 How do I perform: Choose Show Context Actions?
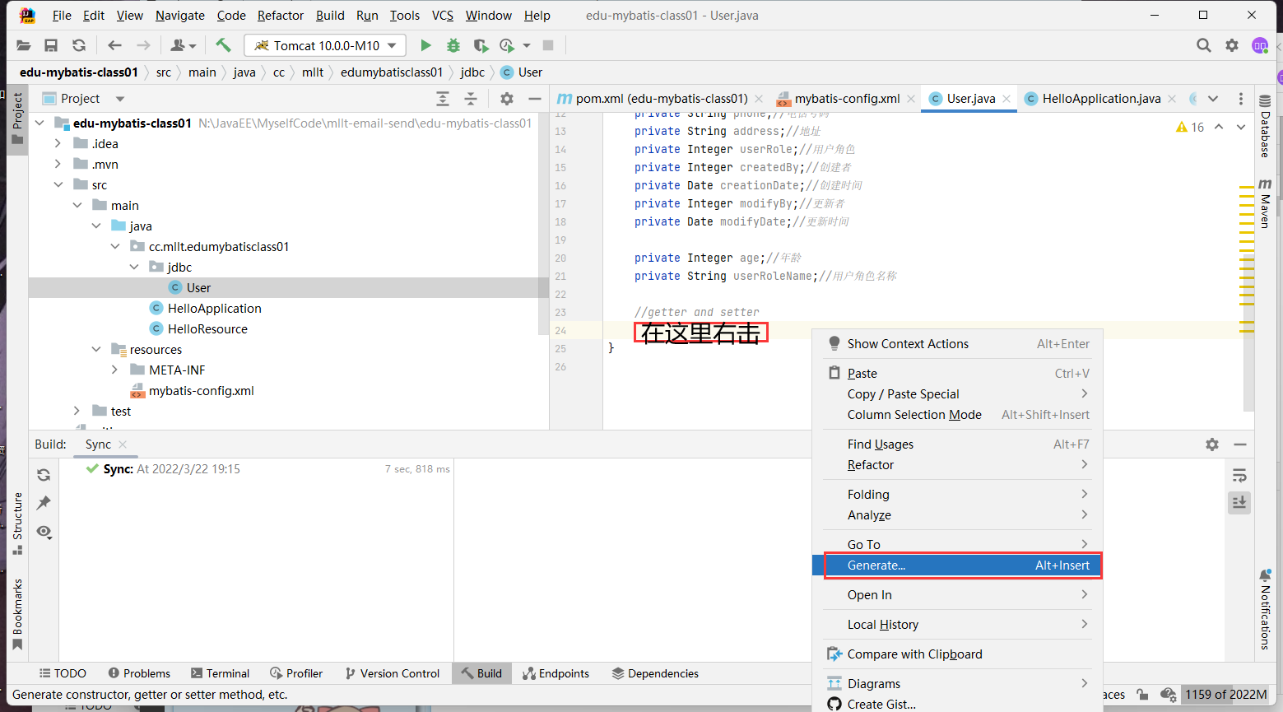tap(957, 343)
